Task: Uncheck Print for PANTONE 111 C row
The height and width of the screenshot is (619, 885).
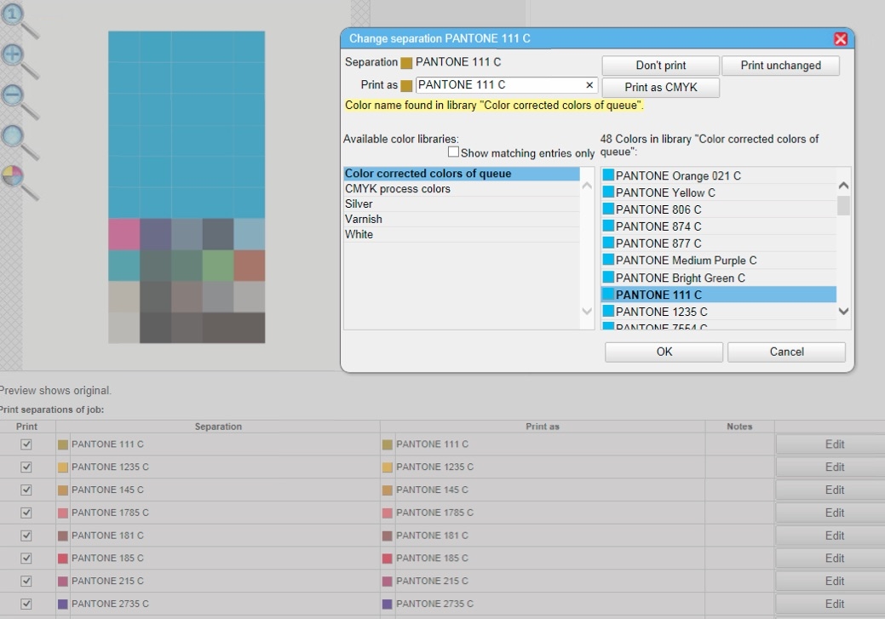Action: (26, 444)
